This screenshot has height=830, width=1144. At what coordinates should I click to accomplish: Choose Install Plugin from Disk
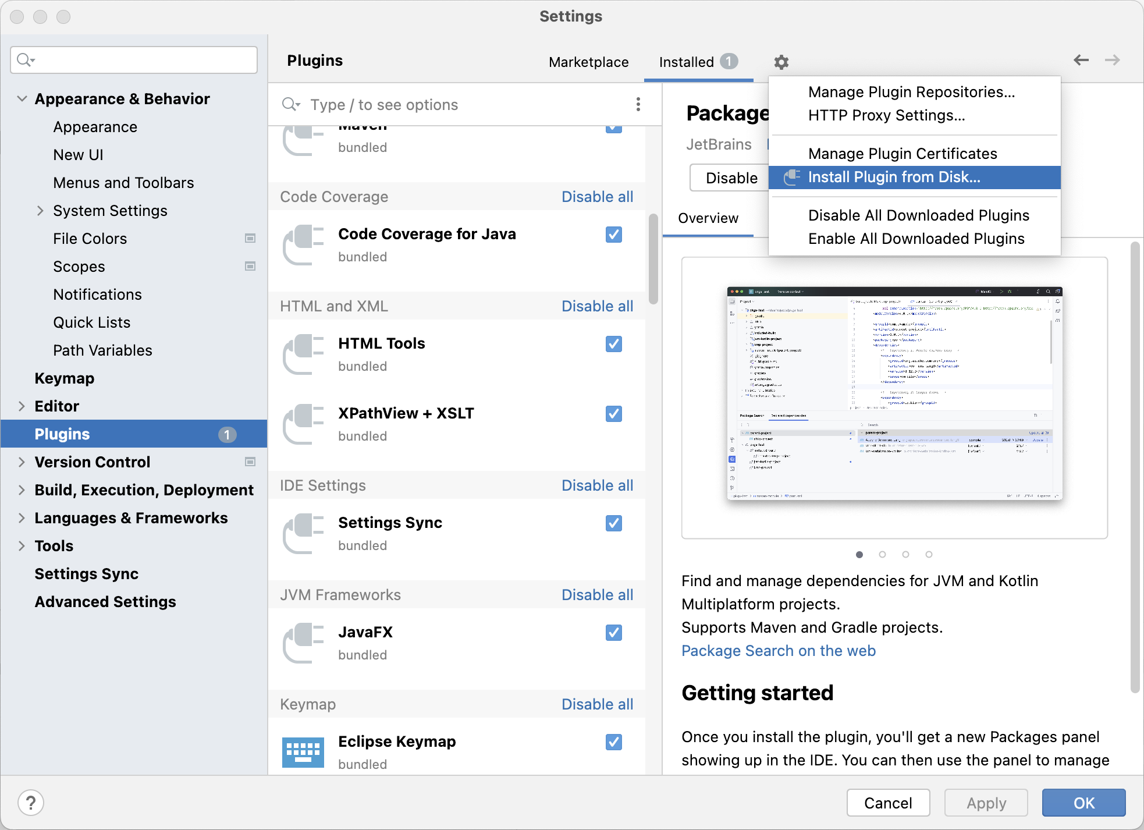(x=914, y=177)
